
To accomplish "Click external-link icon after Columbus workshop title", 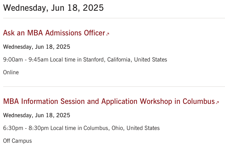I will pyautogui.click(x=217, y=102).
